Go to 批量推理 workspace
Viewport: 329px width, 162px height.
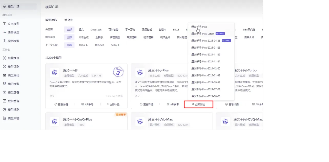13,58
